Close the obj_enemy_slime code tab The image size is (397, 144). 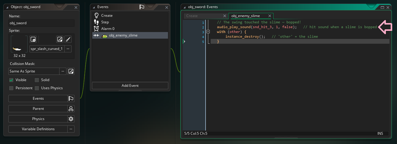(x=270, y=16)
